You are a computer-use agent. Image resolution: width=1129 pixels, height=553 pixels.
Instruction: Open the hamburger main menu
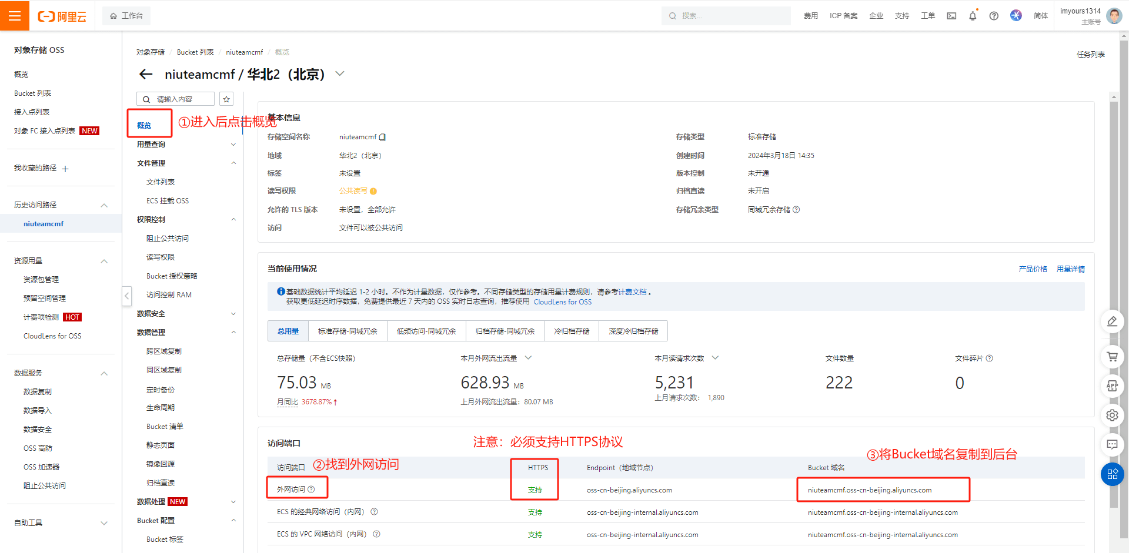click(15, 16)
